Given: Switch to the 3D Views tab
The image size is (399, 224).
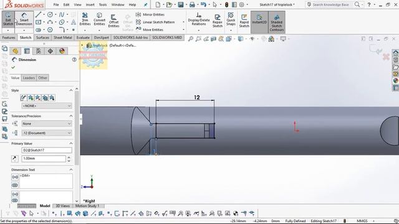Looking at the screenshot, I should click(x=62, y=206).
